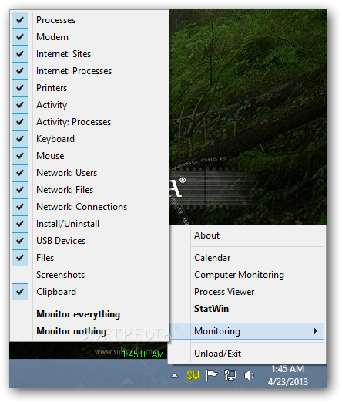Expand the Monitoring submenu arrow
The width and height of the screenshot is (342, 403).
coord(316,331)
